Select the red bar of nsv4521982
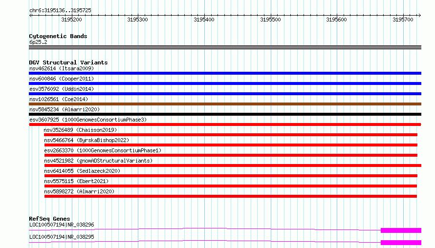This screenshot has height=248, width=435. point(233,165)
